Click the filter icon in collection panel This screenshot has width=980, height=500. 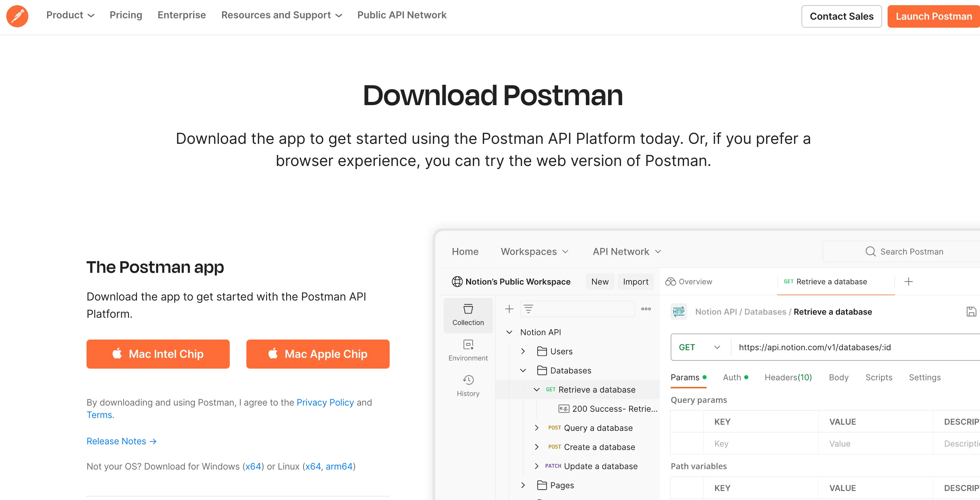(528, 309)
